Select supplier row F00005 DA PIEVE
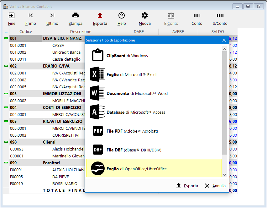This screenshot has width=267, height=208. pos(47,177)
